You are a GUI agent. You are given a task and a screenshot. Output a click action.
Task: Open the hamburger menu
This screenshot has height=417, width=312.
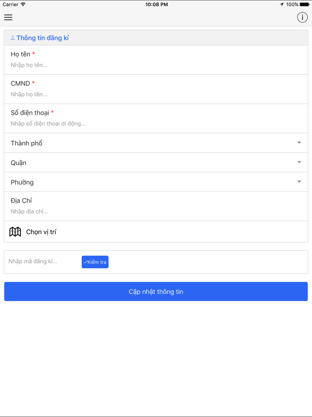[8, 17]
